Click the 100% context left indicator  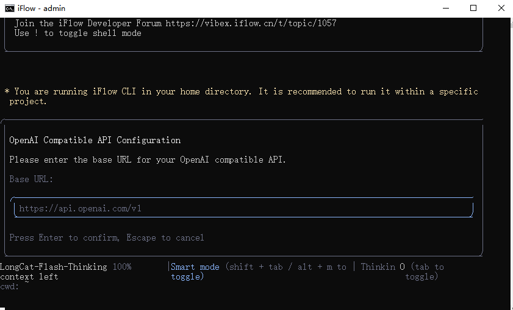[122, 267]
